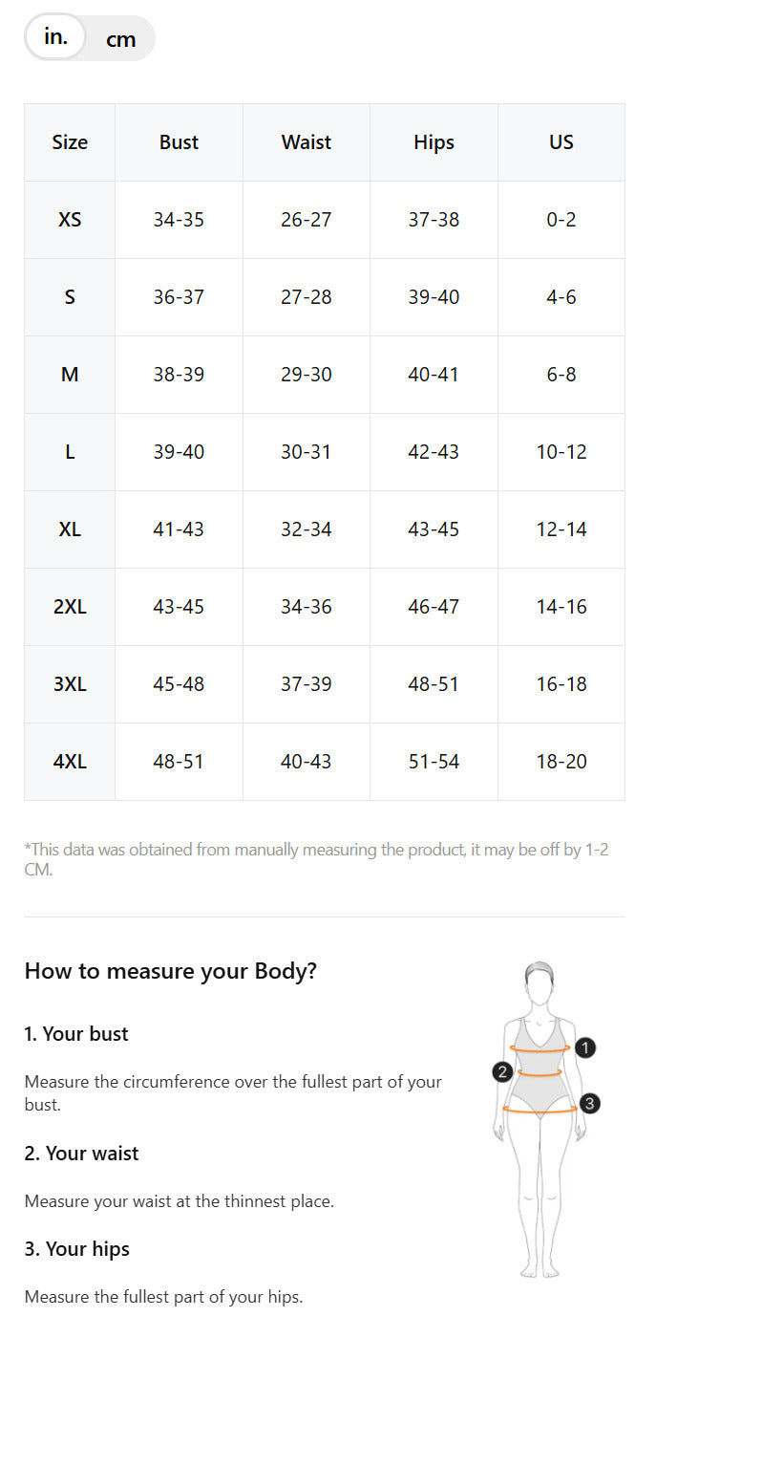Screen dimensions: 762x1468
Task: Click the 41-43 bust cell for XL
Action: (x=179, y=529)
